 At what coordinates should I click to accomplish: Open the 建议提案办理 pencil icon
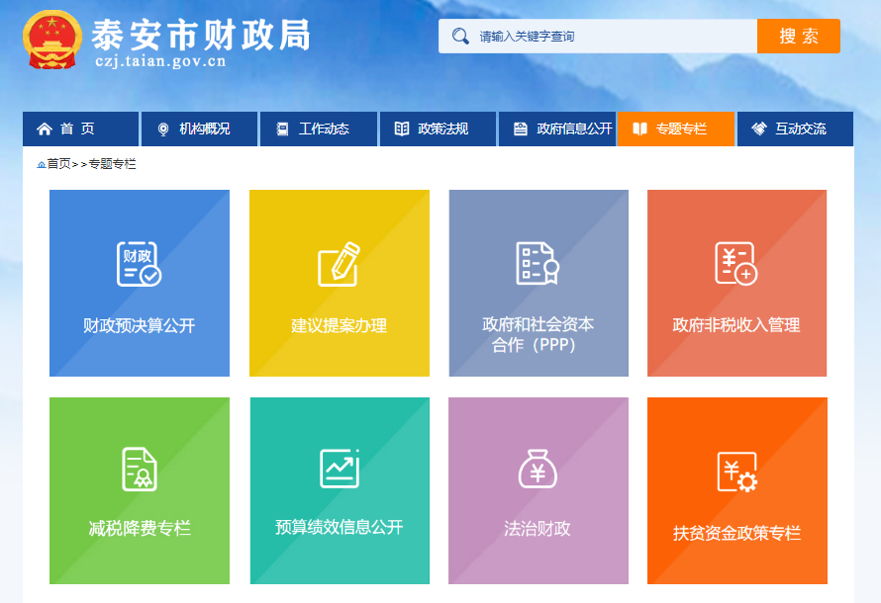[339, 264]
